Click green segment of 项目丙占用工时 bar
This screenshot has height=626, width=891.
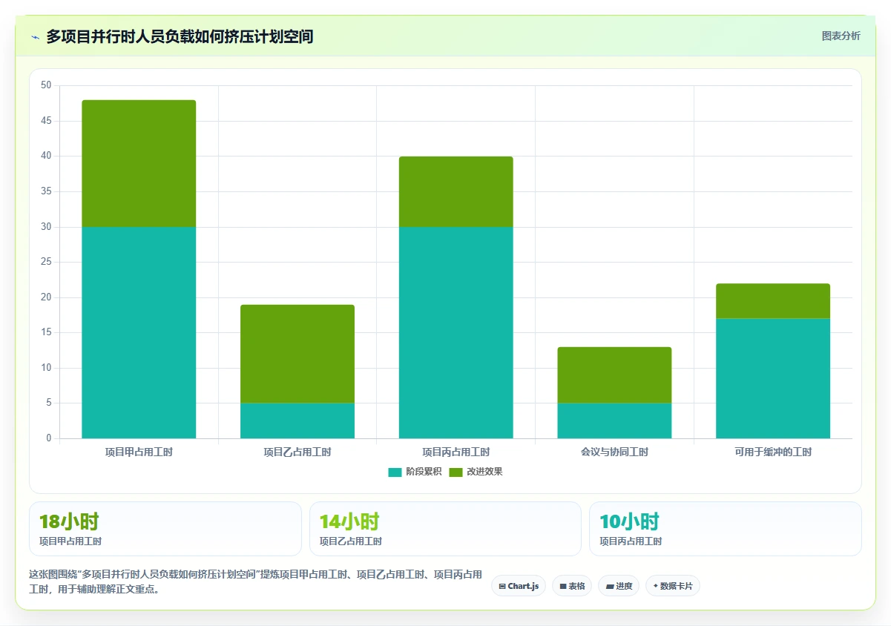click(456, 191)
